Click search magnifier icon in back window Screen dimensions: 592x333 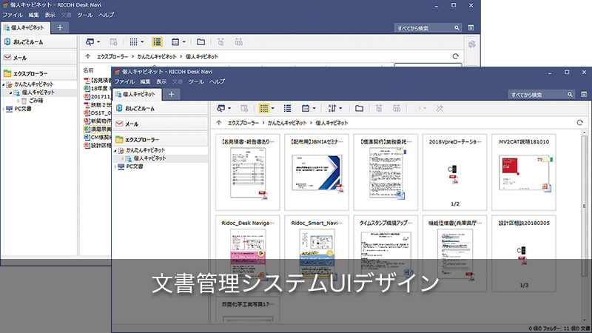point(457,28)
